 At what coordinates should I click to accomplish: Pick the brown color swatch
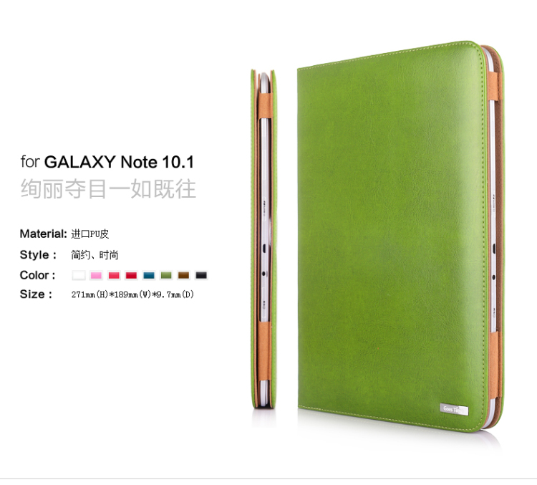pos(183,275)
